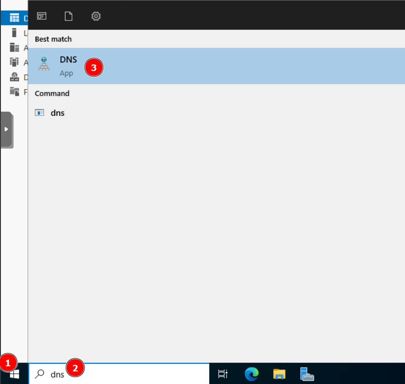Viewport: 405px width, 384px height.
Task: Filter search results by Settings
Action: (96, 16)
